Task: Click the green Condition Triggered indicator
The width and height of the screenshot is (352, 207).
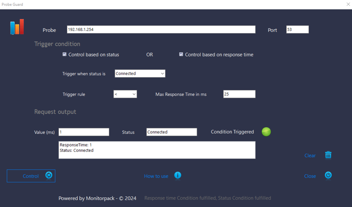Action: [266, 132]
